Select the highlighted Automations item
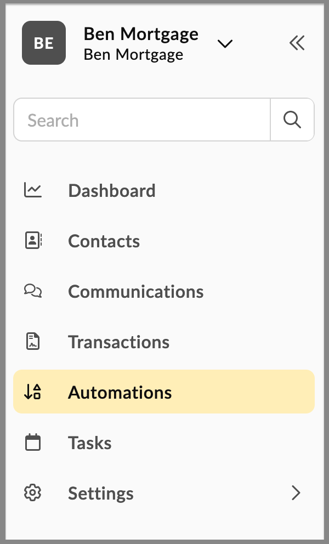 coord(164,392)
